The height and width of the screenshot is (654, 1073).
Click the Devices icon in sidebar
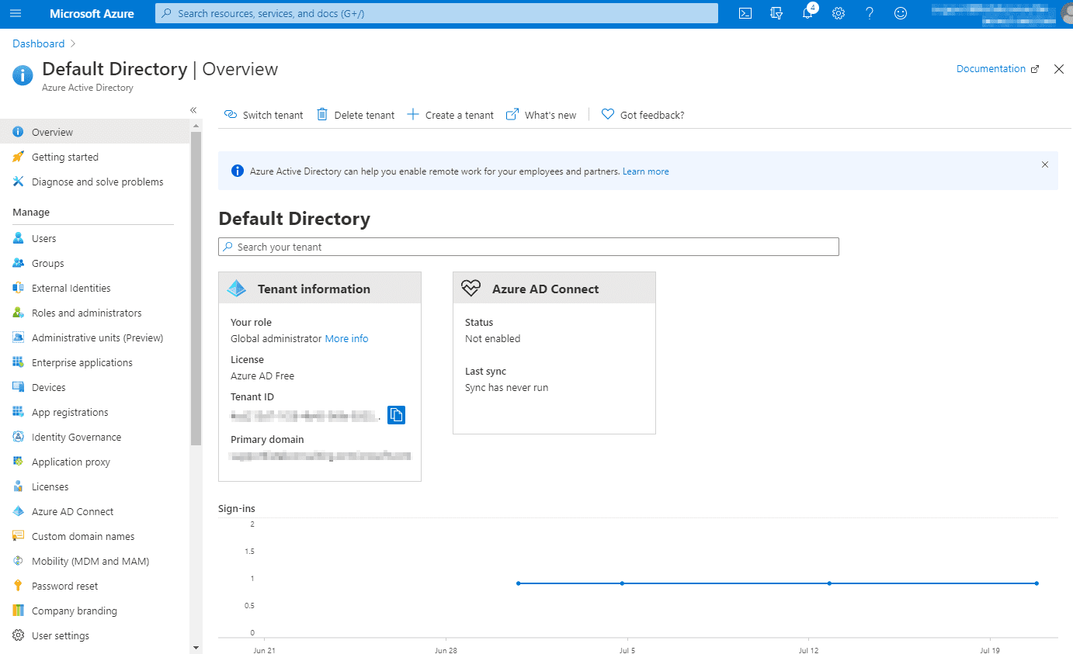click(18, 387)
